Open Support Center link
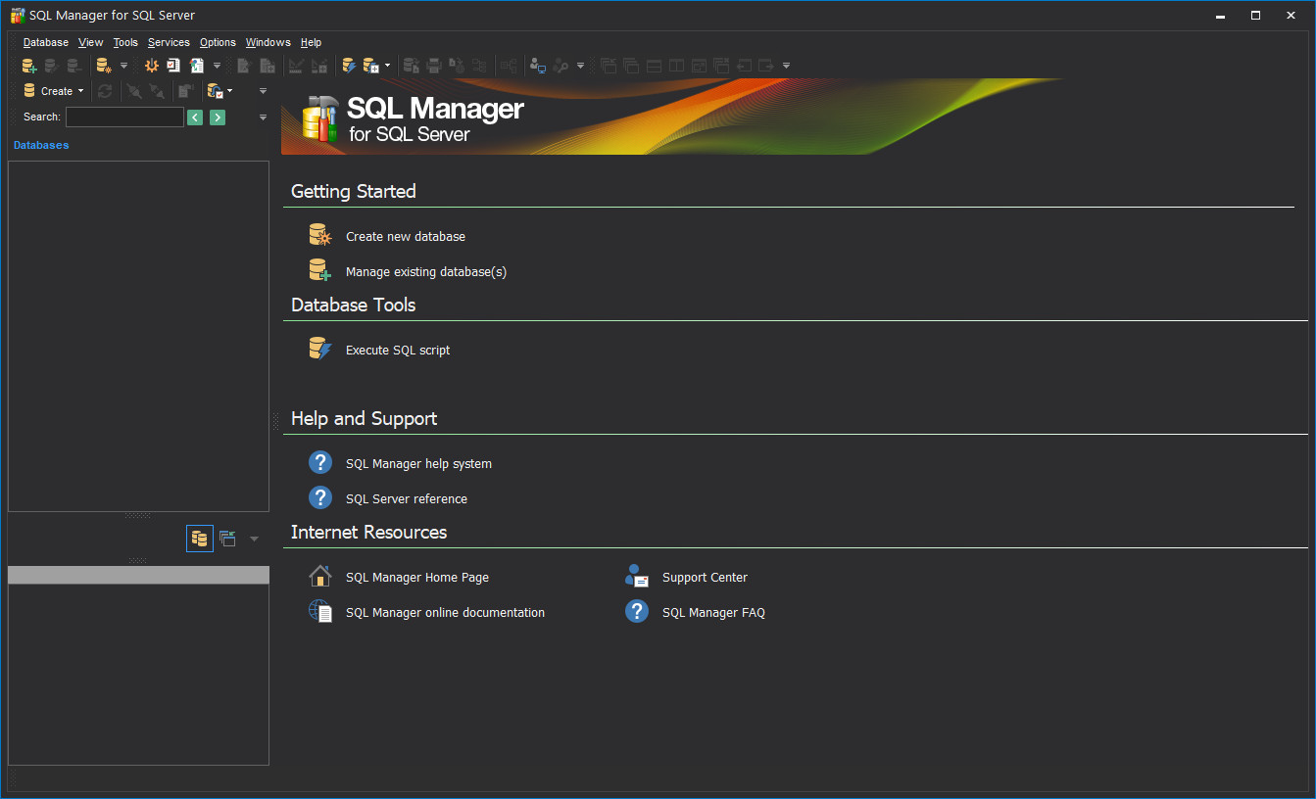This screenshot has height=799, width=1316. (x=705, y=578)
